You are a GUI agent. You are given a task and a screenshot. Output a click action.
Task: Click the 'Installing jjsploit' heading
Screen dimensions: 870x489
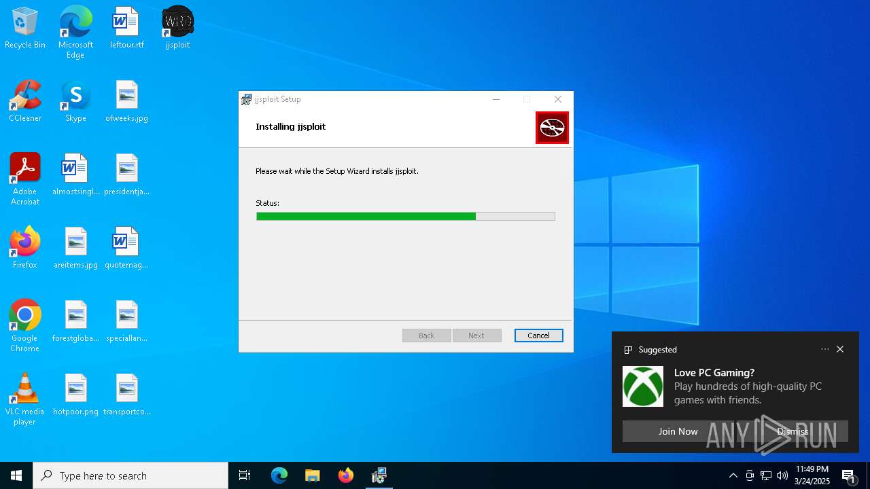click(x=291, y=126)
